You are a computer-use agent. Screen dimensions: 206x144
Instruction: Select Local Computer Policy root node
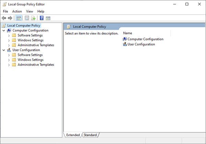pyautogui.click(x=24, y=26)
